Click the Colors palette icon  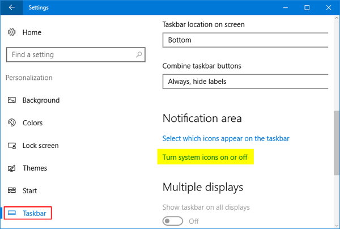[x=12, y=123]
